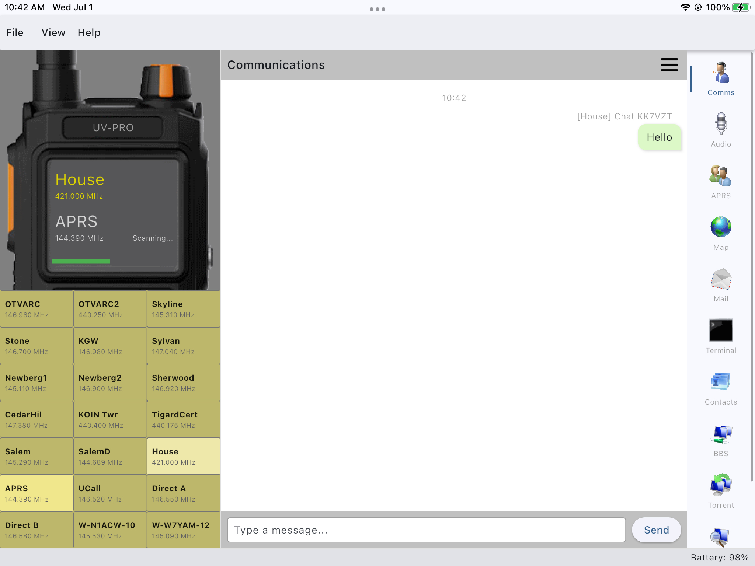Select the W-N1ACW-10 channel
755x566 pixels.
coord(110,530)
